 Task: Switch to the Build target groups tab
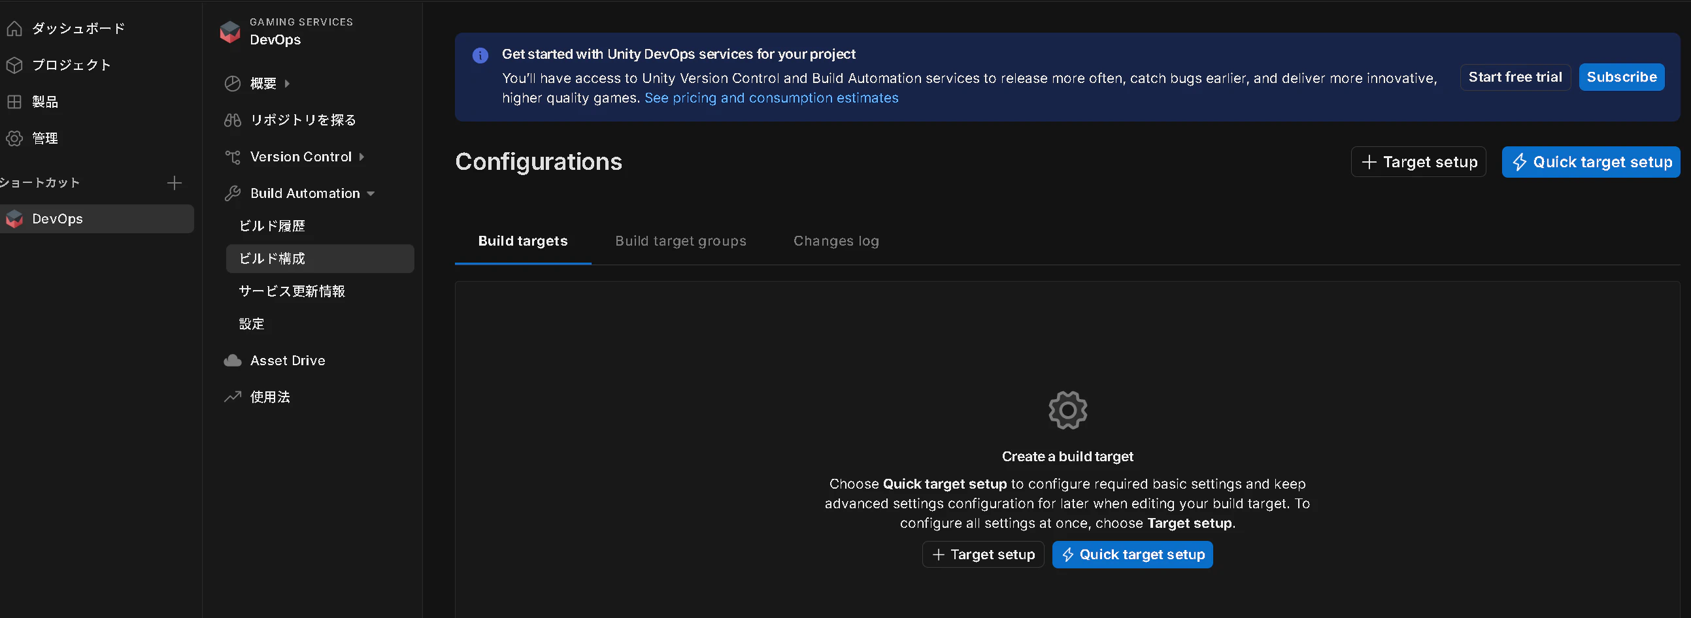[x=680, y=242]
